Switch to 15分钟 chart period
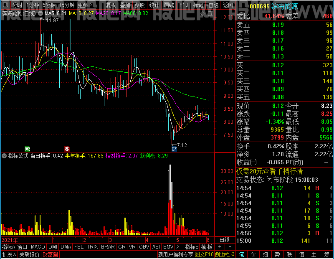334x259 pixels. click(67, 5)
